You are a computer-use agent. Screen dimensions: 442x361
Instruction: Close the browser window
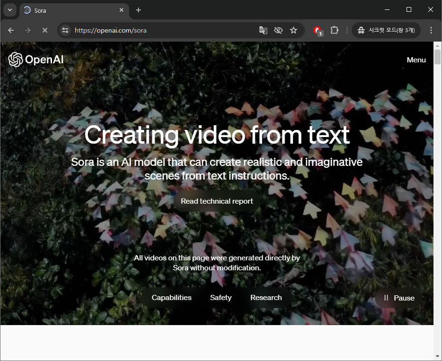point(431,9)
